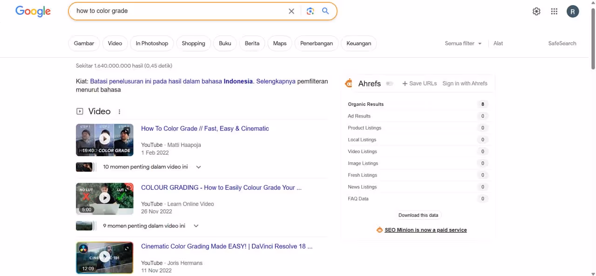
Task: Select the Maps filter tab
Action: [280, 43]
